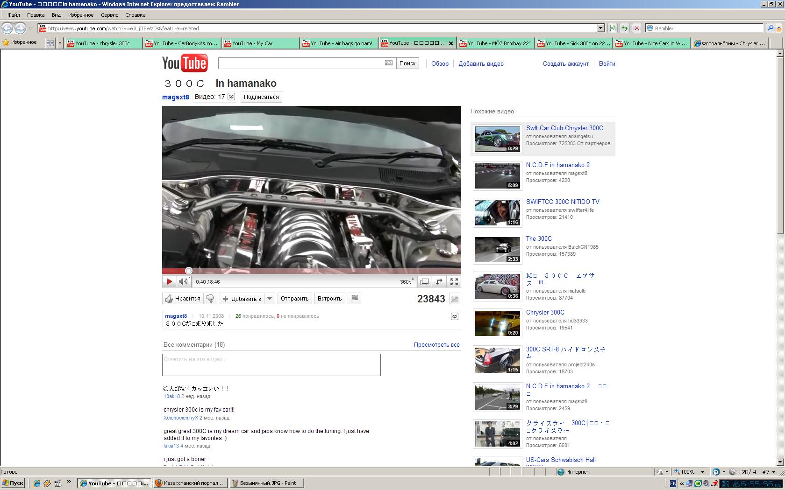Switch to the YouTube - air bags go bam! tab
Viewport: 785px width, 490px height.
339,43
